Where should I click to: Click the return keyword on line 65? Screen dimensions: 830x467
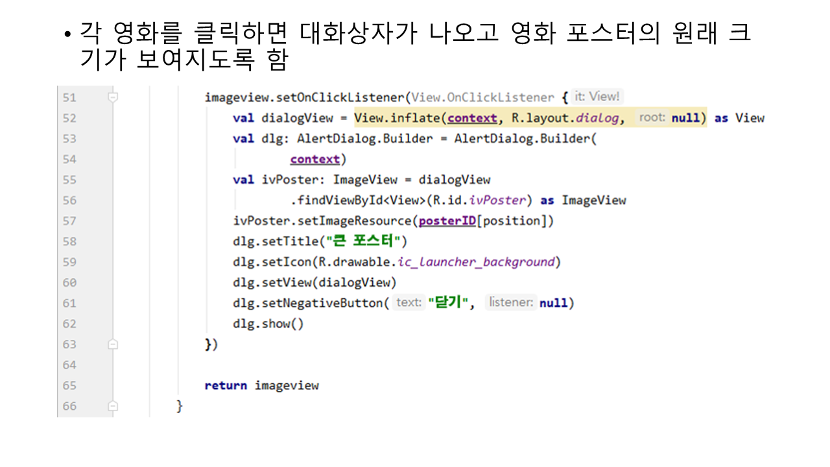click(x=225, y=385)
